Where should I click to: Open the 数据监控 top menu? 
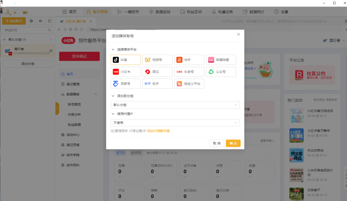pyautogui.click(x=160, y=12)
